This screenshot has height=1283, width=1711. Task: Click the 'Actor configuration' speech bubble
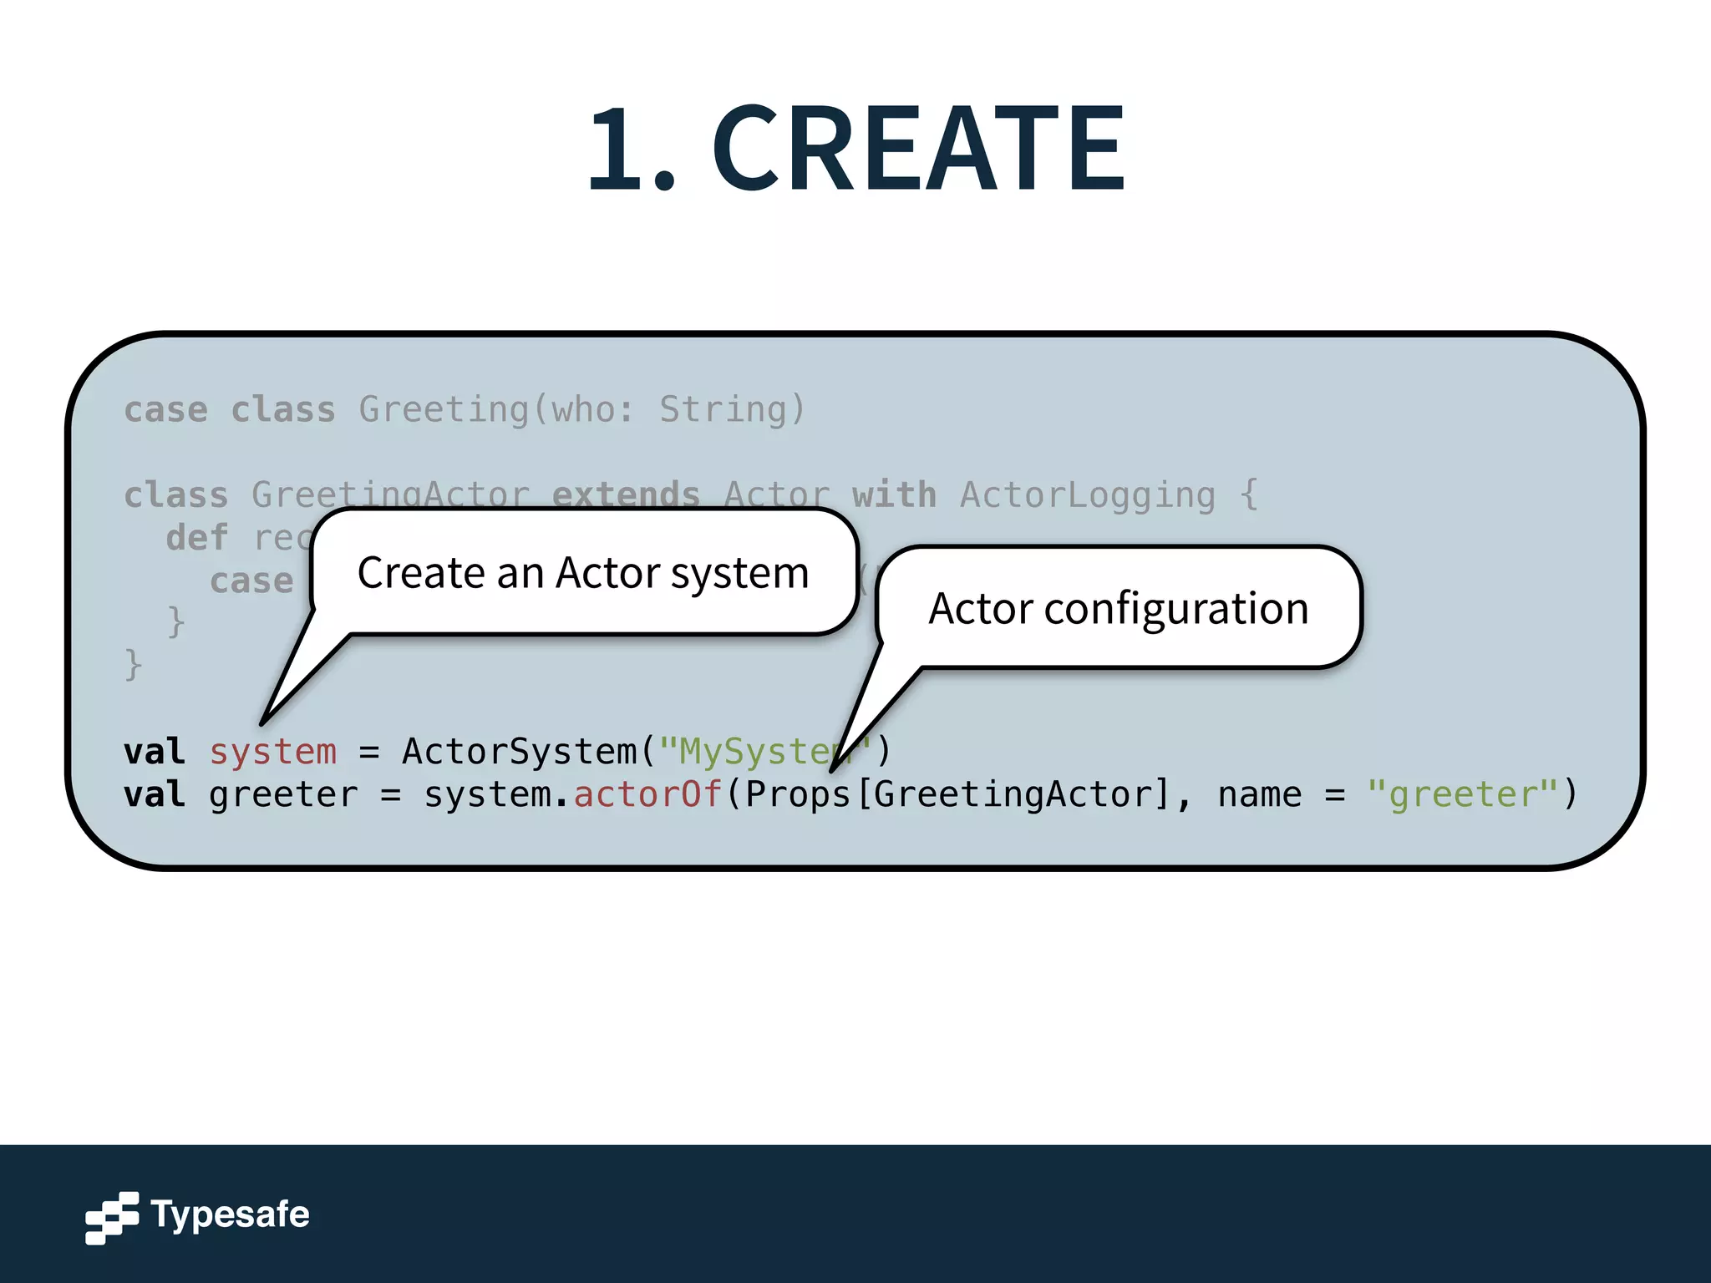[1118, 608]
